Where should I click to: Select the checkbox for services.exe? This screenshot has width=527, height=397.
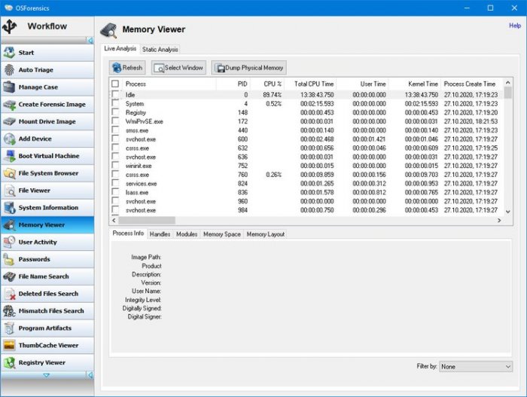pos(115,183)
